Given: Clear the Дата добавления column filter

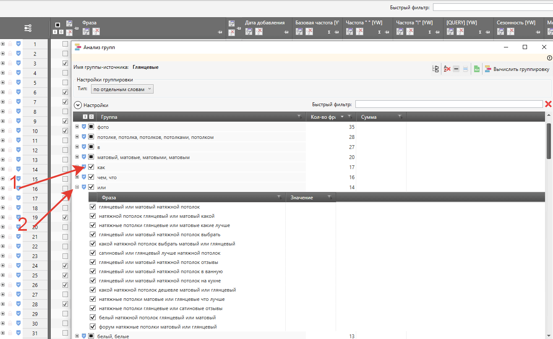Looking at the screenshot, I should [x=259, y=31].
